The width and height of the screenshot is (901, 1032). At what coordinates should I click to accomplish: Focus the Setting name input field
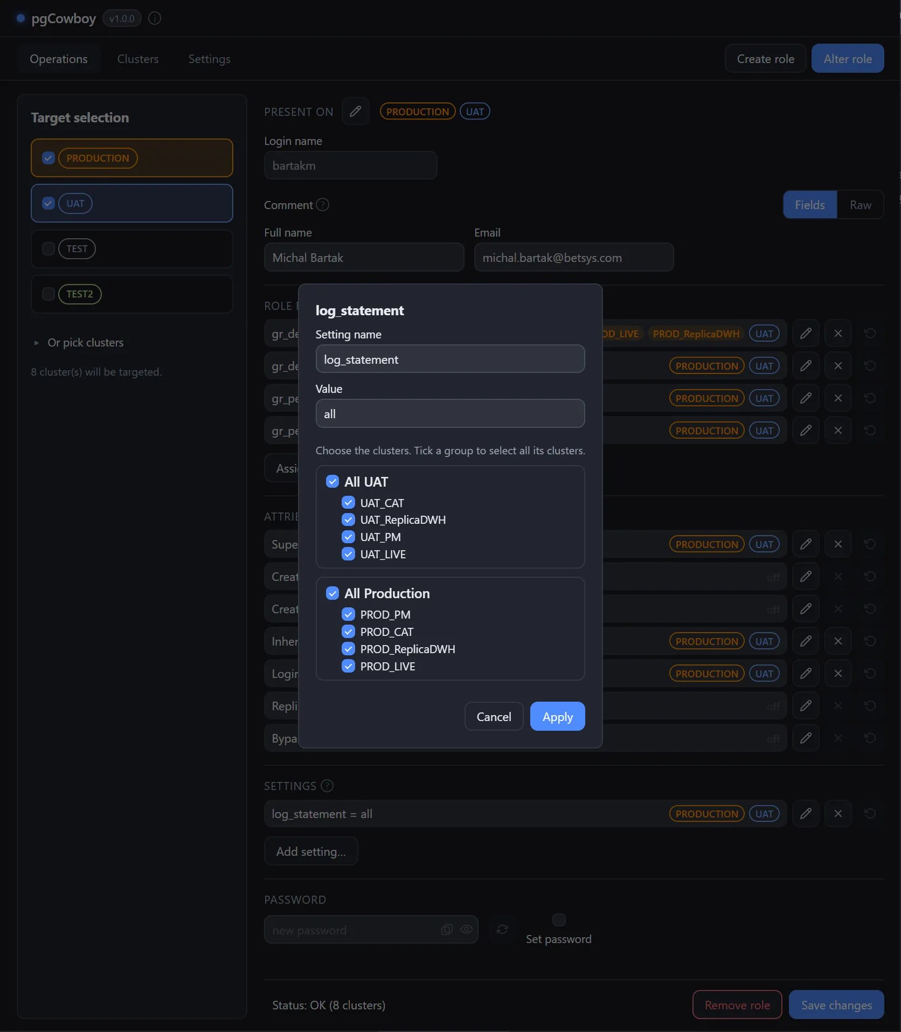450,359
